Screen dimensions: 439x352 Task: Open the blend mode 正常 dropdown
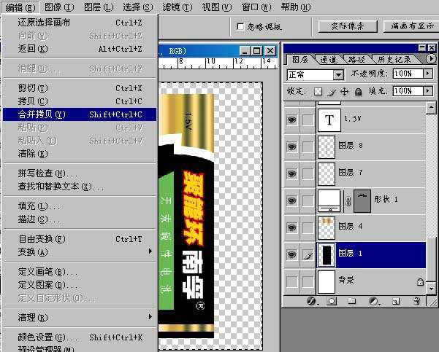(338, 74)
